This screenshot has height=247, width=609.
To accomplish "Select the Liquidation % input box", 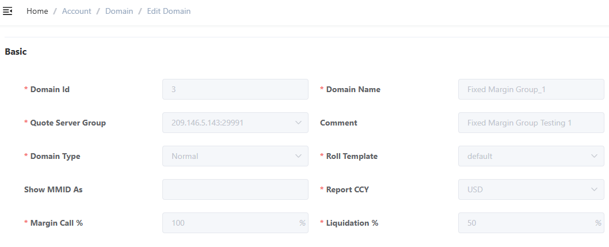I will pyautogui.click(x=525, y=223).
